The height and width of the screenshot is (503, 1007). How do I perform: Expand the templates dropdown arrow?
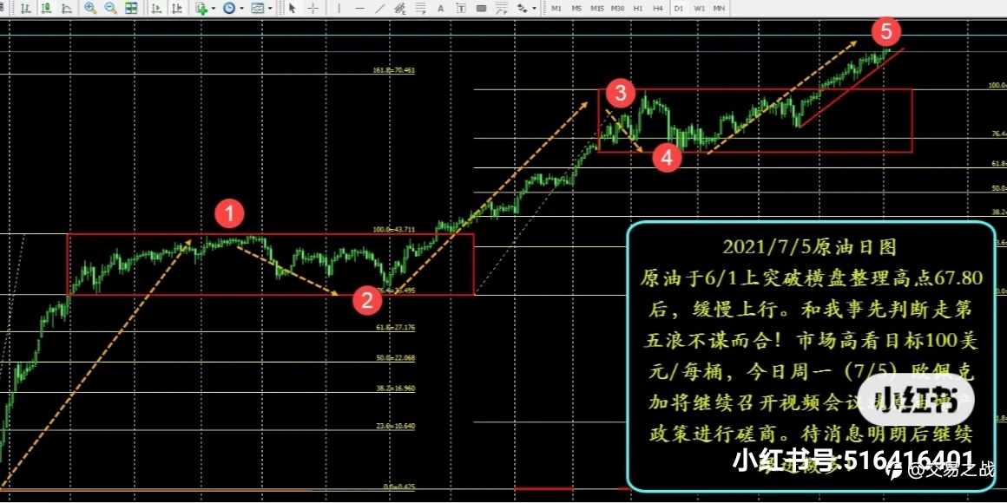point(270,9)
